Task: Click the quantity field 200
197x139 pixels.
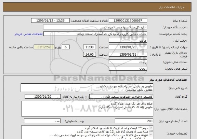Action: point(134,121)
